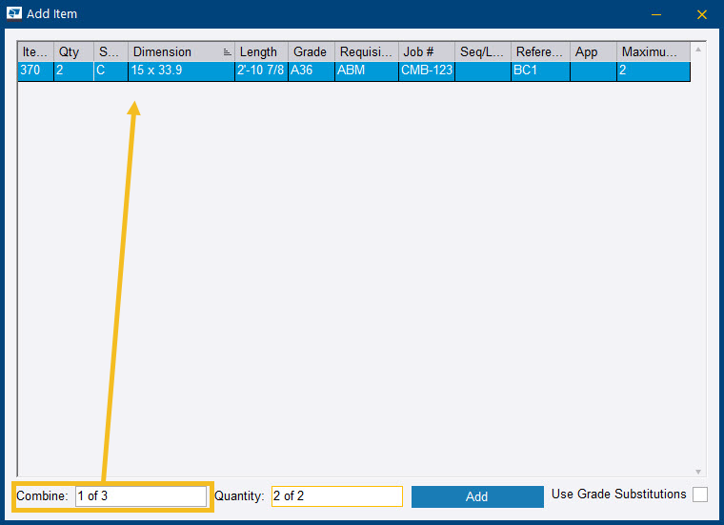Click the BC1 reference cell
The width and height of the screenshot is (724, 525).
click(x=541, y=71)
